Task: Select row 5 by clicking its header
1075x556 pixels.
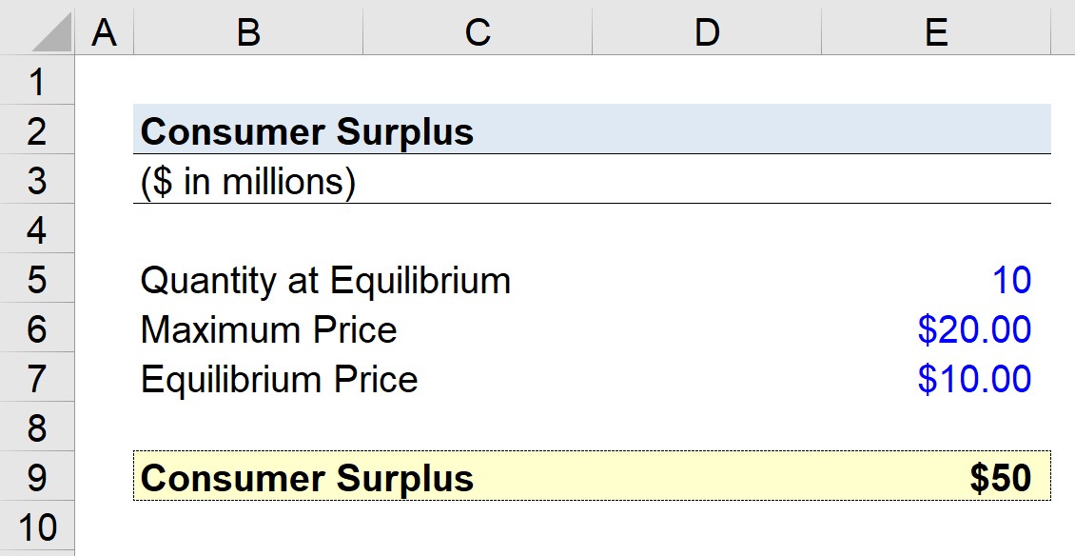Action: tap(38, 280)
